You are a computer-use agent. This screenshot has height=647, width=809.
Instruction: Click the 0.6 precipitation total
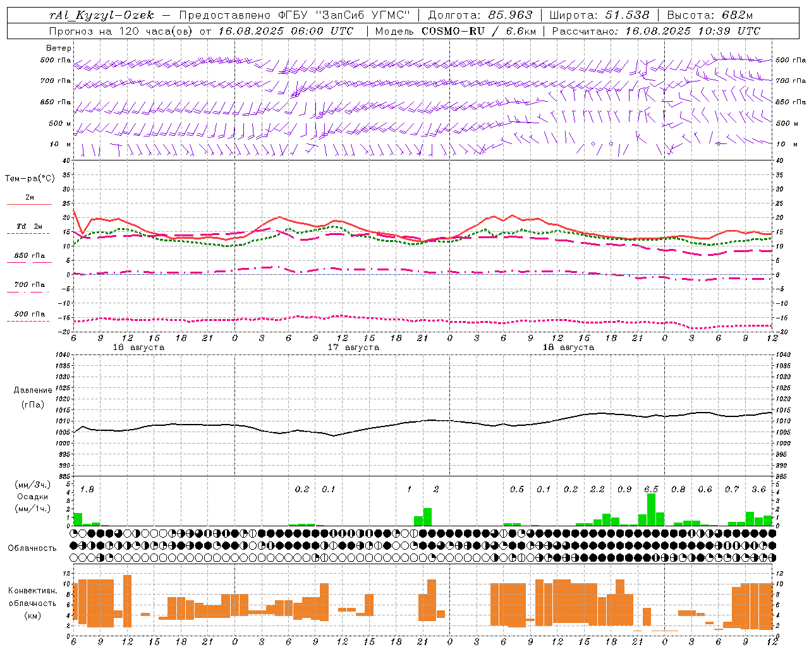(705, 490)
